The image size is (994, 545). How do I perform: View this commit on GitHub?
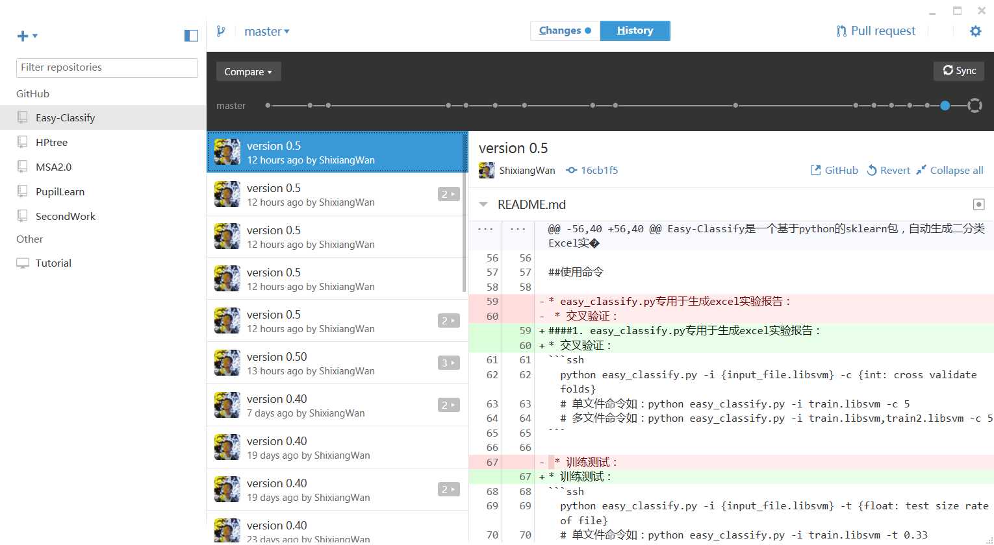(x=834, y=170)
